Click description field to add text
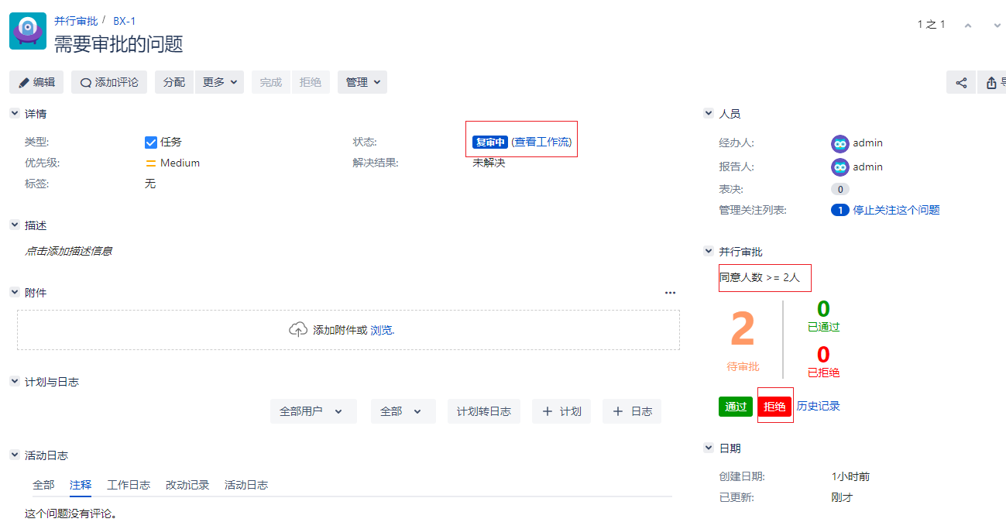The image size is (1006, 529). point(70,251)
